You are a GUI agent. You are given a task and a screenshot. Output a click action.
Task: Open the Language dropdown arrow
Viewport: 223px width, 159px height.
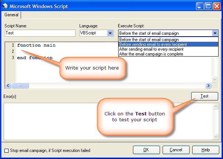(x=110, y=33)
